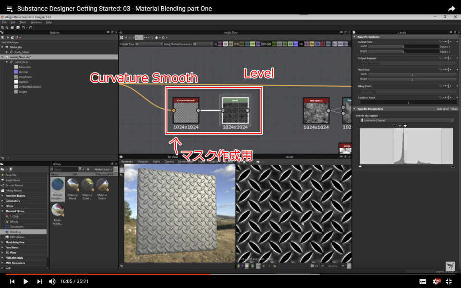Open the Tools menu
This screenshot has height=288, width=461.
coord(23,23)
